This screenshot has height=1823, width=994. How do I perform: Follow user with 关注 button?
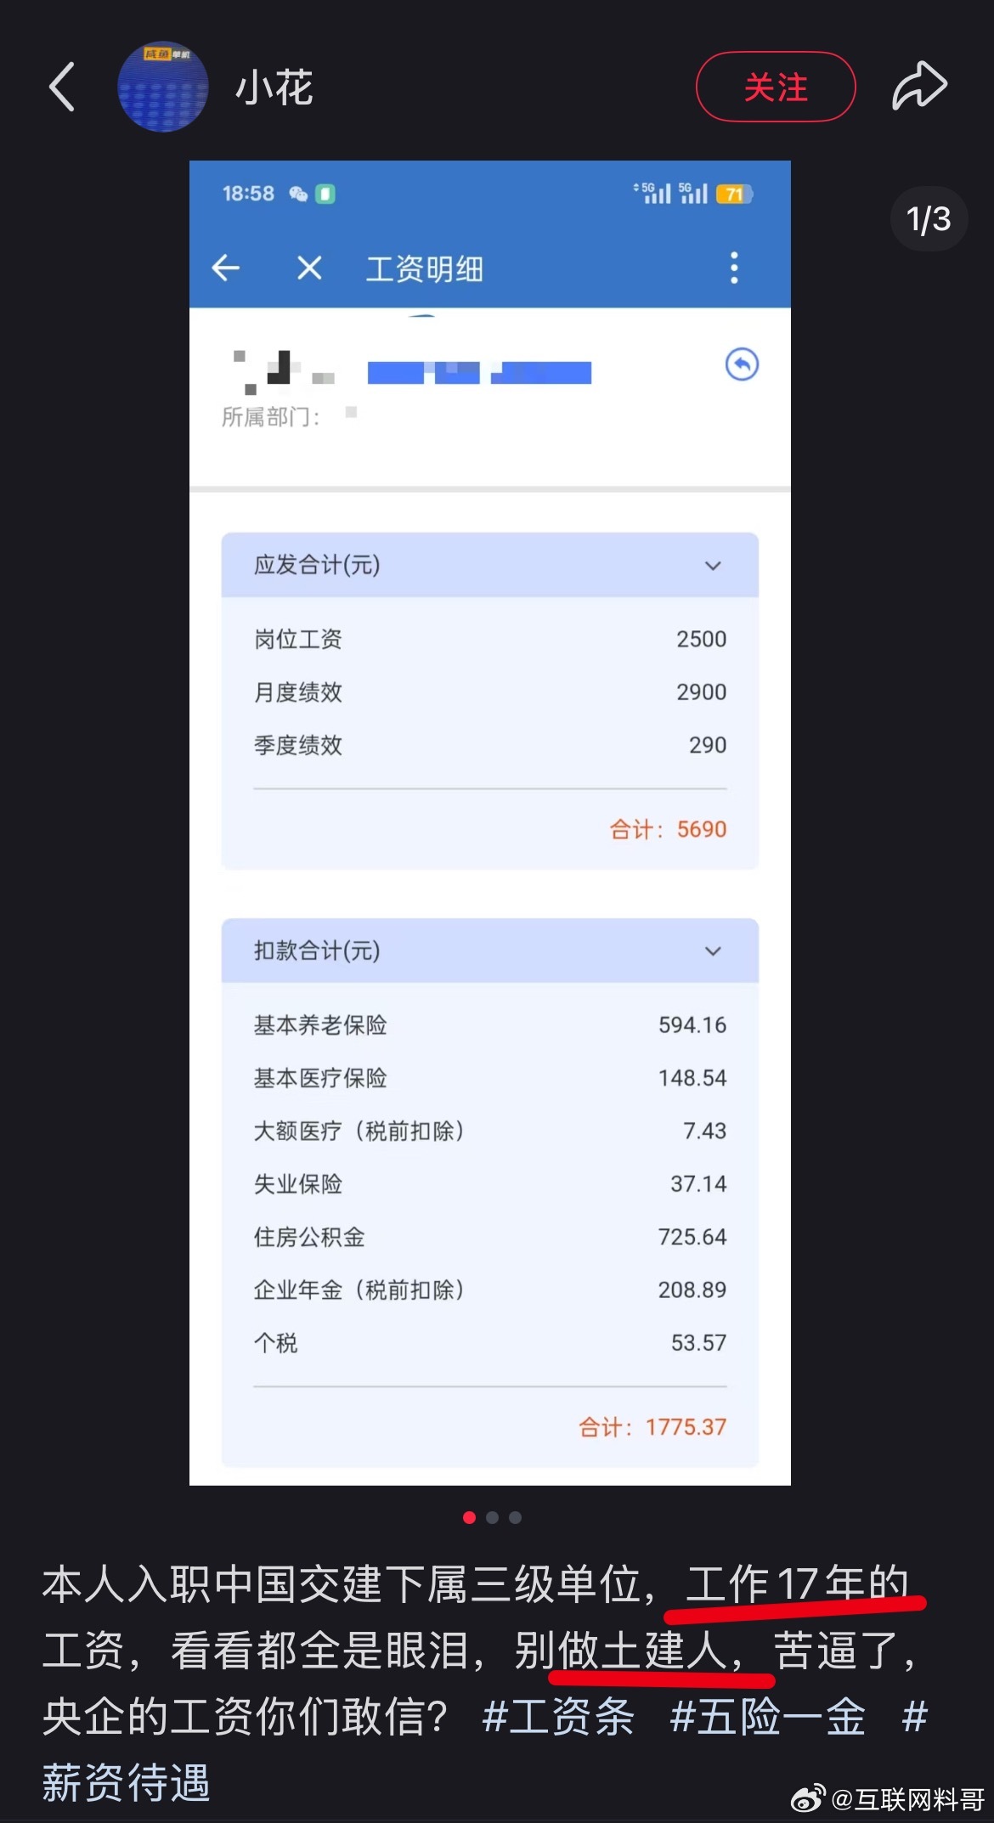776,87
